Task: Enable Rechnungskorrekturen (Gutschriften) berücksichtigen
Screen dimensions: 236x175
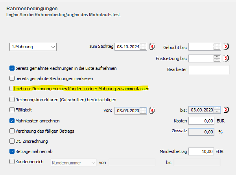Action: 12,100
